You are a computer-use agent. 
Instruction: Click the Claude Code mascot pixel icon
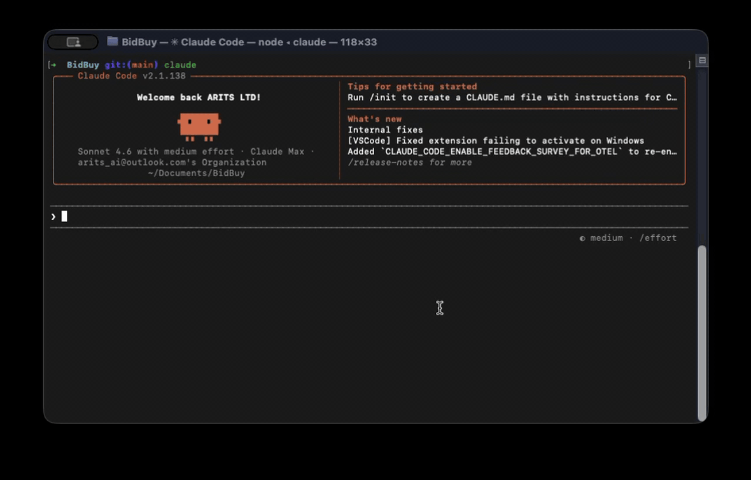pos(199,127)
